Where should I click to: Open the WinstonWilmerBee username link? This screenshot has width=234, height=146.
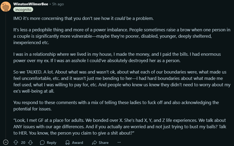(31, 4)
